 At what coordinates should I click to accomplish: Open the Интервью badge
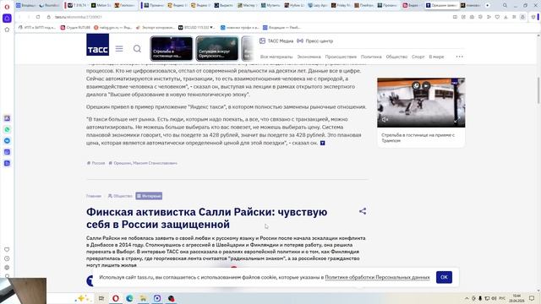(149, 196)
